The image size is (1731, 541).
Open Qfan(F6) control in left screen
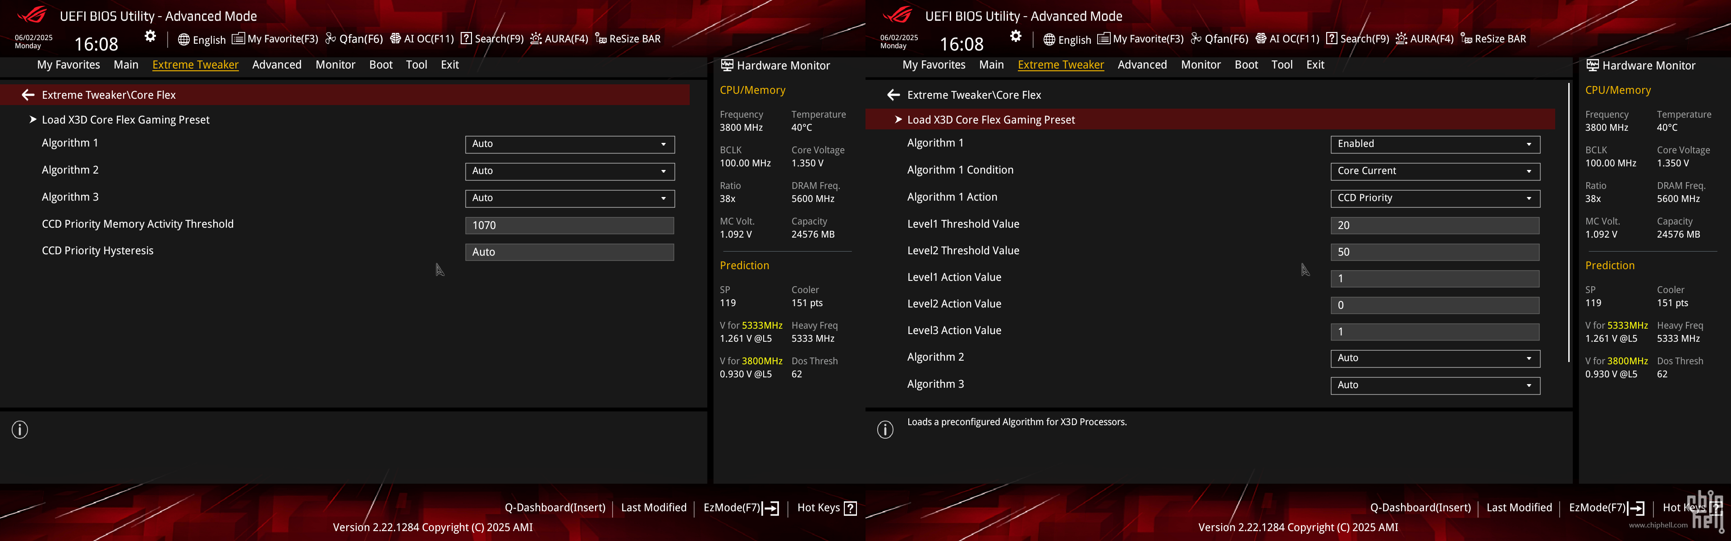tap(354, 39)
